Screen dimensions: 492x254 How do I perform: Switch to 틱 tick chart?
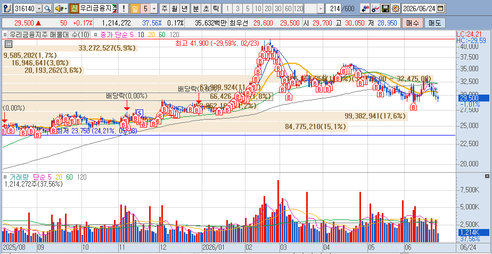pos(216,9)
